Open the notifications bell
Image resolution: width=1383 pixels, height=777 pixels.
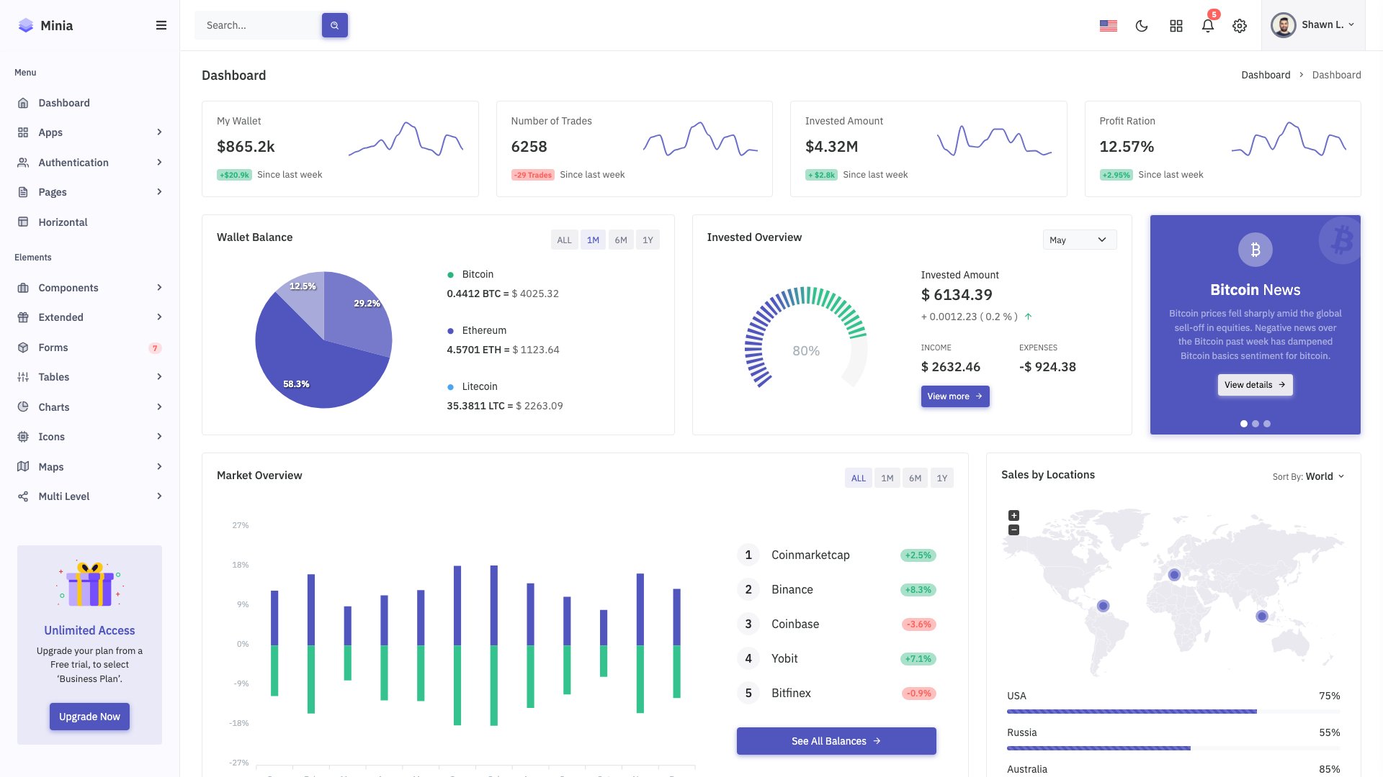pyautogui.click(x=1208, y=26)
